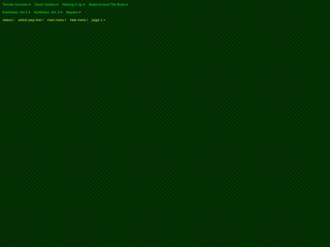Hide the menu via hide menu

[x=79, y=20]
